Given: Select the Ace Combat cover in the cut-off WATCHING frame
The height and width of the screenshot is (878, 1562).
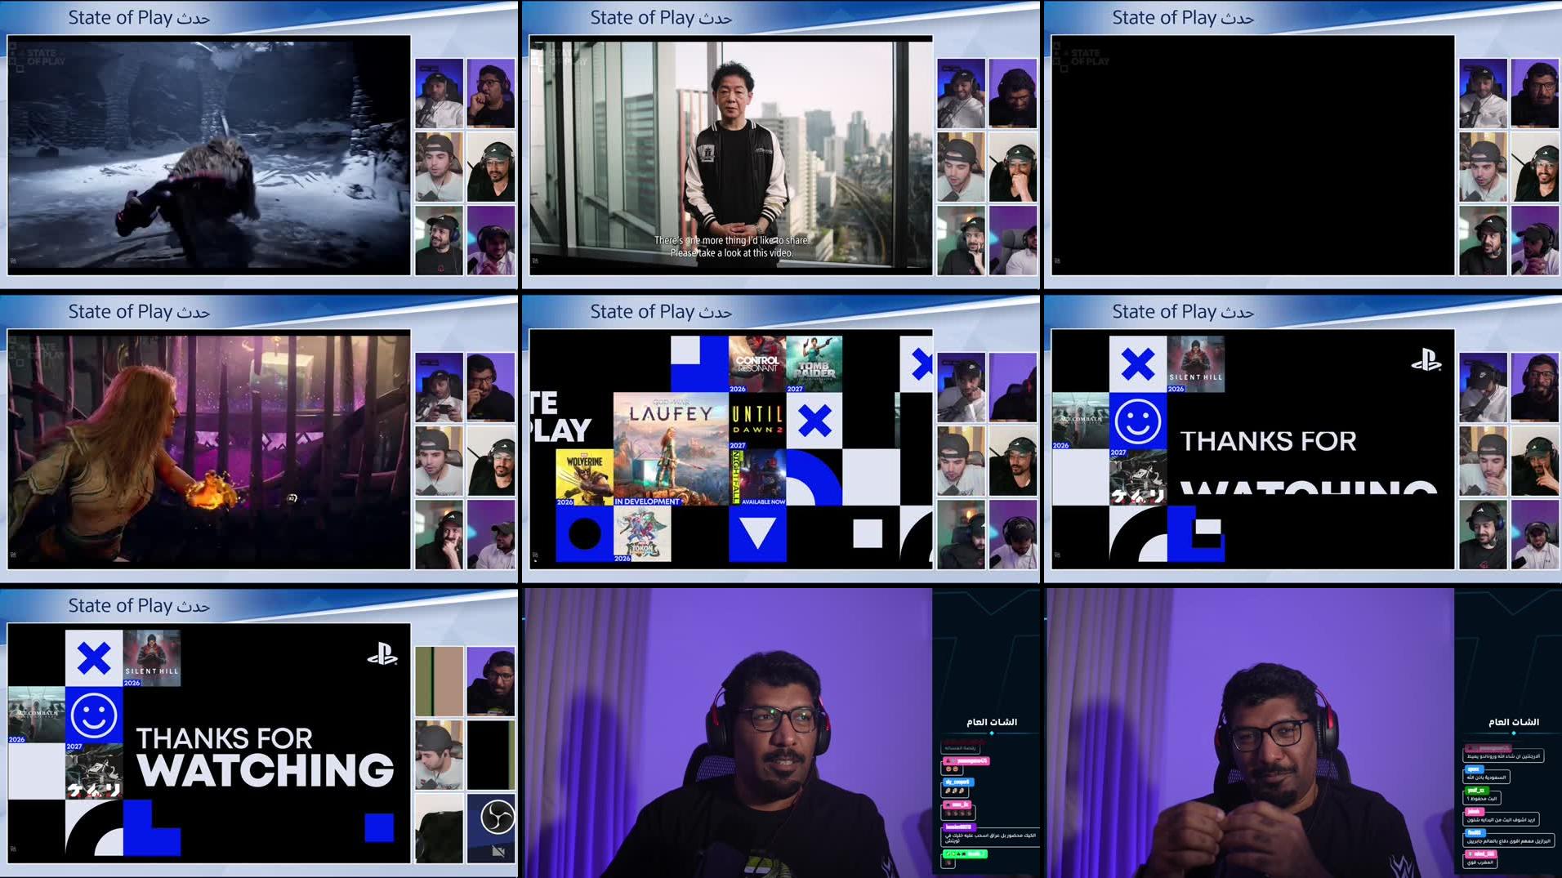Looking at the screenshot, I should click(1081, 421).
